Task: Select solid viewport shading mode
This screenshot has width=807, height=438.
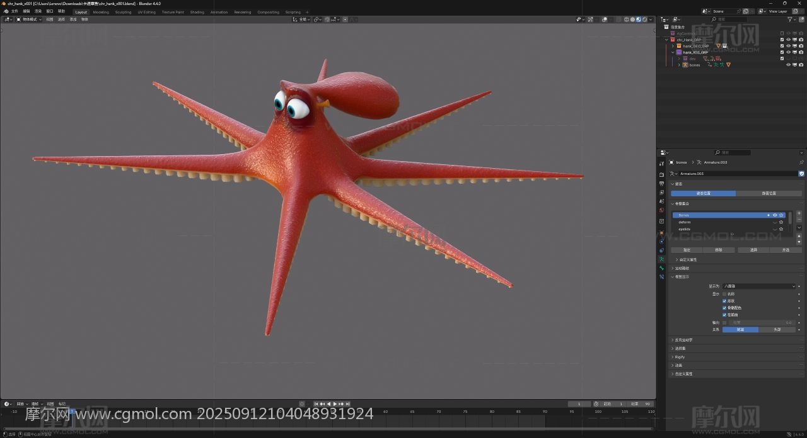Action: [x=632, y=20]
